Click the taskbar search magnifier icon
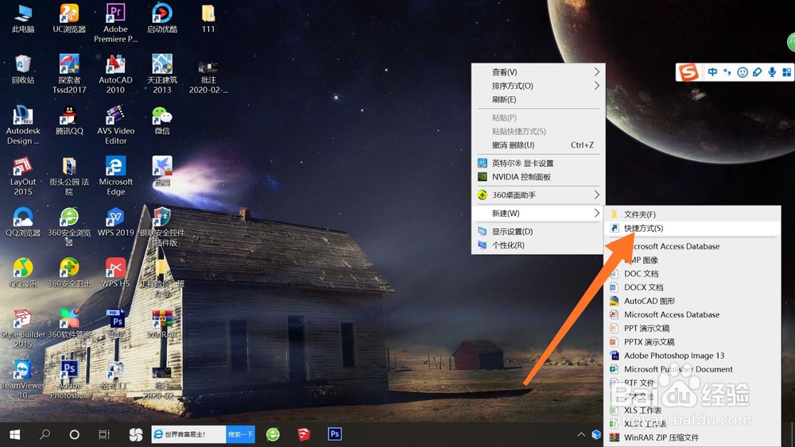Screen dimensions: 795x447 coord(45,434)
